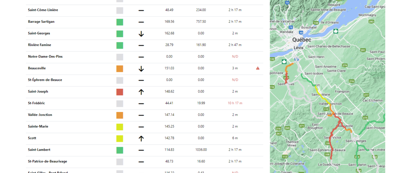
Task: Click the Thetford Mines label on map
Action: click(292, 144)
